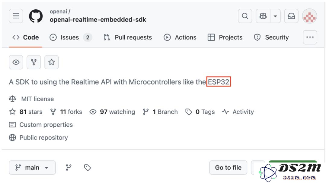This screenshot has height=183, width=326.
Task: Open Copilot chat icon
Action: click(x=263, y=16)
